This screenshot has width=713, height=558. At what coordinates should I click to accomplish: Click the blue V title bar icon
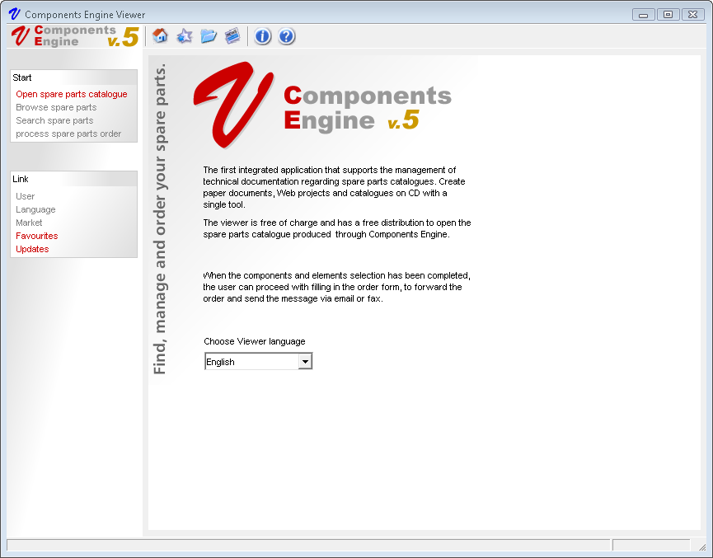tap(14, 14)
